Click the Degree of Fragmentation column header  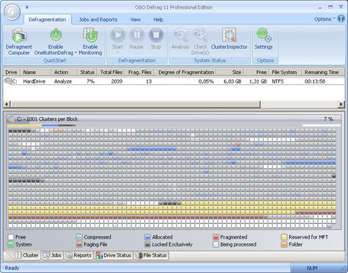[185, 72]
